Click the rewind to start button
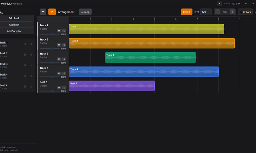Image resolution: width=256 pixels, height=153 pixels. coord(43,12)
